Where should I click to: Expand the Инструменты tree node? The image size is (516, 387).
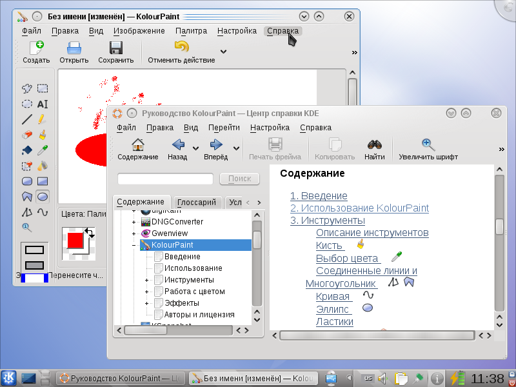(x=147, y=280)
